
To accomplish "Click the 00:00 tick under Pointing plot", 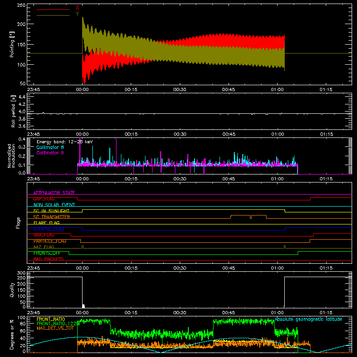I will tap(82, 90).
